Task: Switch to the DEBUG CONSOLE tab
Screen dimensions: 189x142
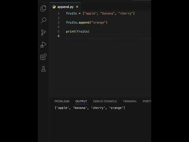Action: click(x=105, y=101)
